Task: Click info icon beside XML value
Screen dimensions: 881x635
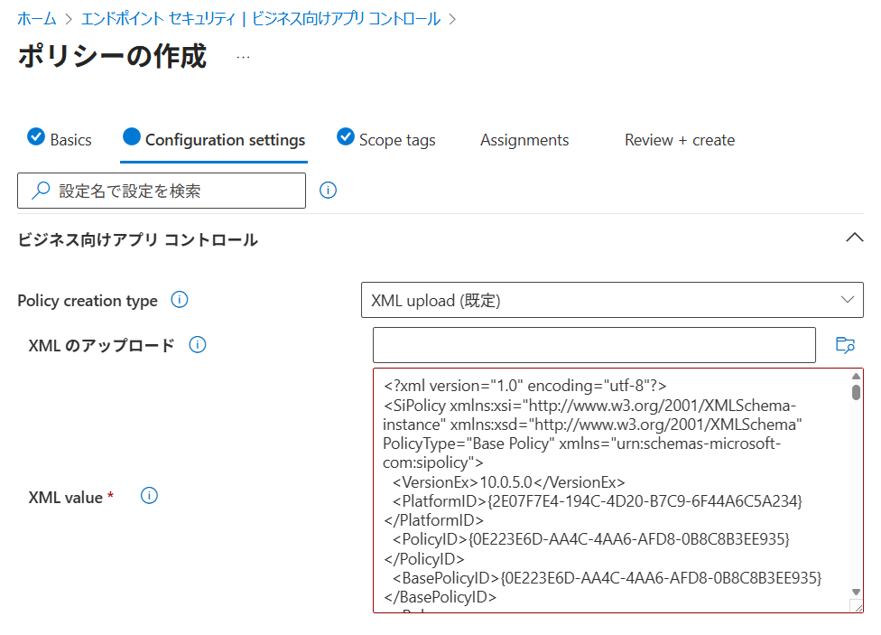Action: [150, 496]
